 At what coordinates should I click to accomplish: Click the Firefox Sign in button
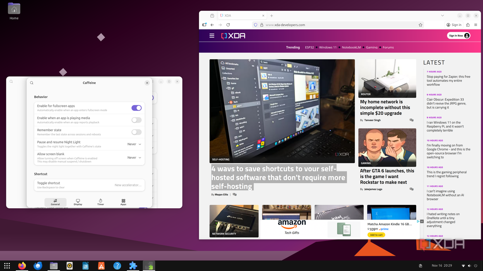(454, 25)
